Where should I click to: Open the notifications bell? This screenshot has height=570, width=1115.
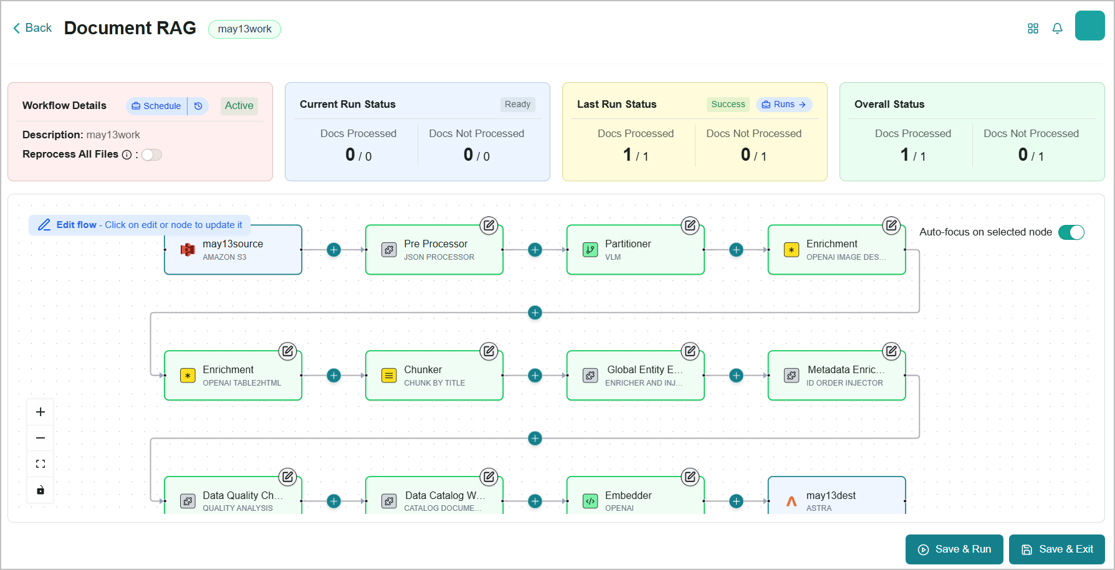[x=1057, y=29]
